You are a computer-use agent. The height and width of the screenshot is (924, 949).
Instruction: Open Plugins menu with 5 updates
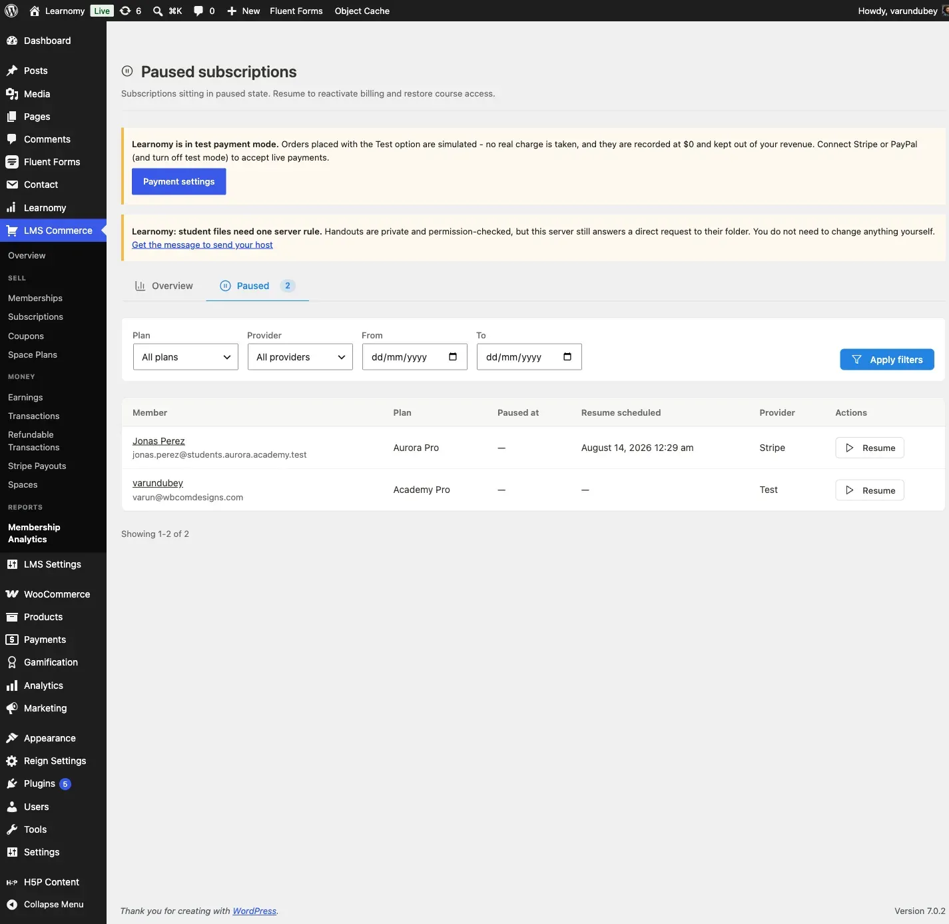point(53,783)
